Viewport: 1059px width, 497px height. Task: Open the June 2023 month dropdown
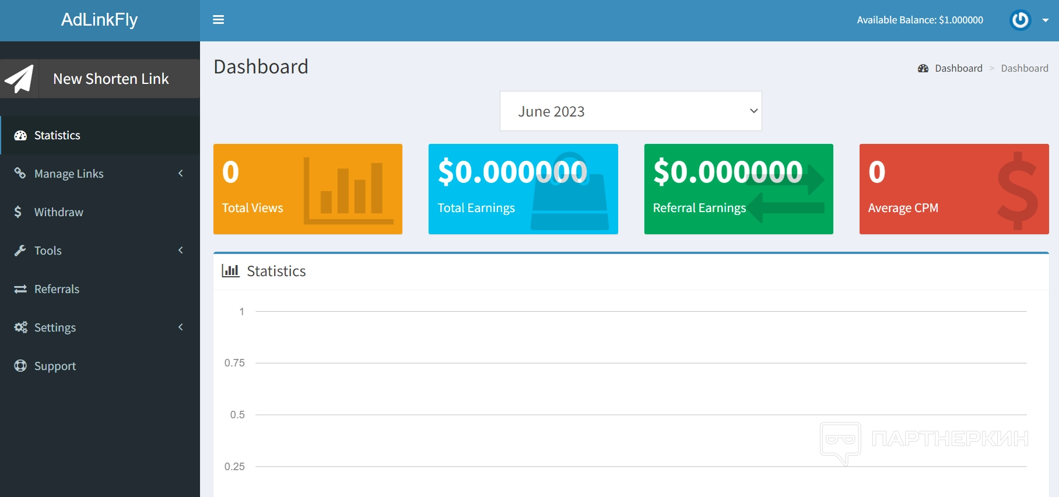(x=631, y=111)
